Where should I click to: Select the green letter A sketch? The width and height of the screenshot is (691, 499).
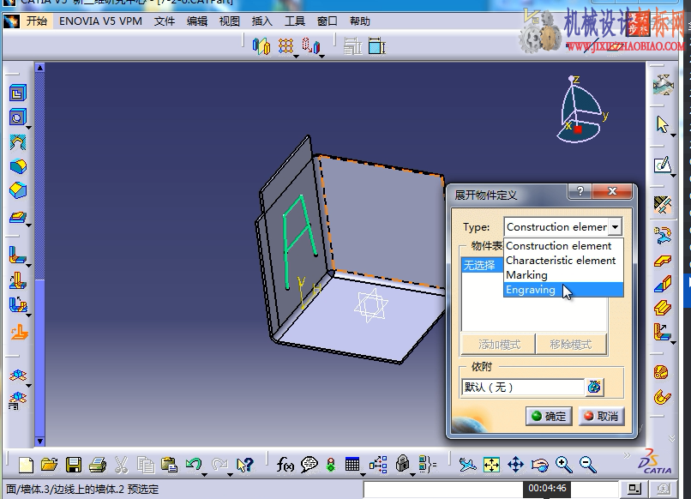[x=300, y=243]
